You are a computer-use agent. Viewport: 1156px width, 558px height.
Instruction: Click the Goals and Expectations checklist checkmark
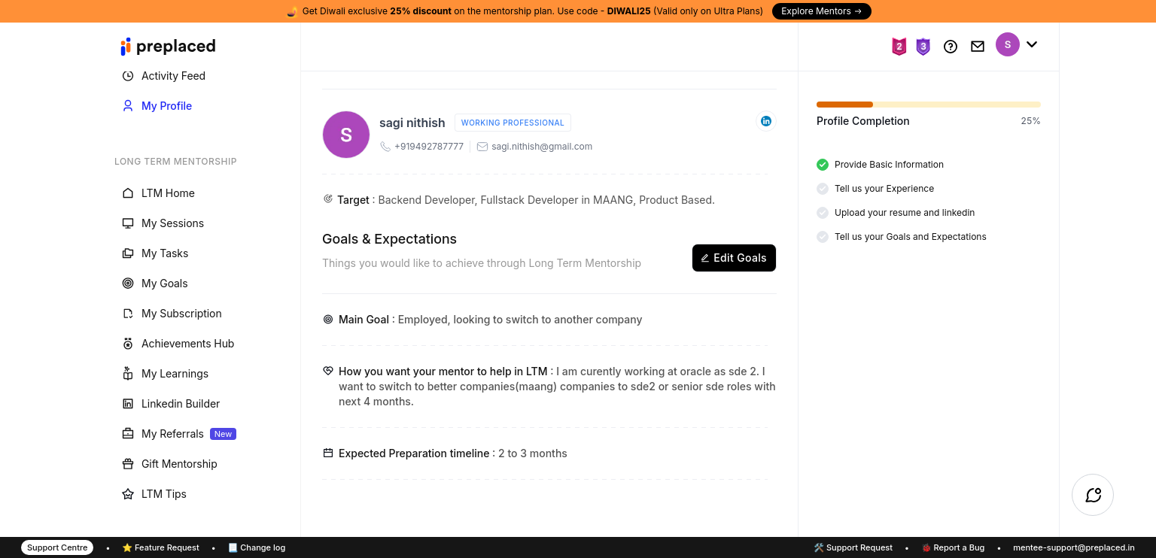pyautogui.click(x=823, y=237)
